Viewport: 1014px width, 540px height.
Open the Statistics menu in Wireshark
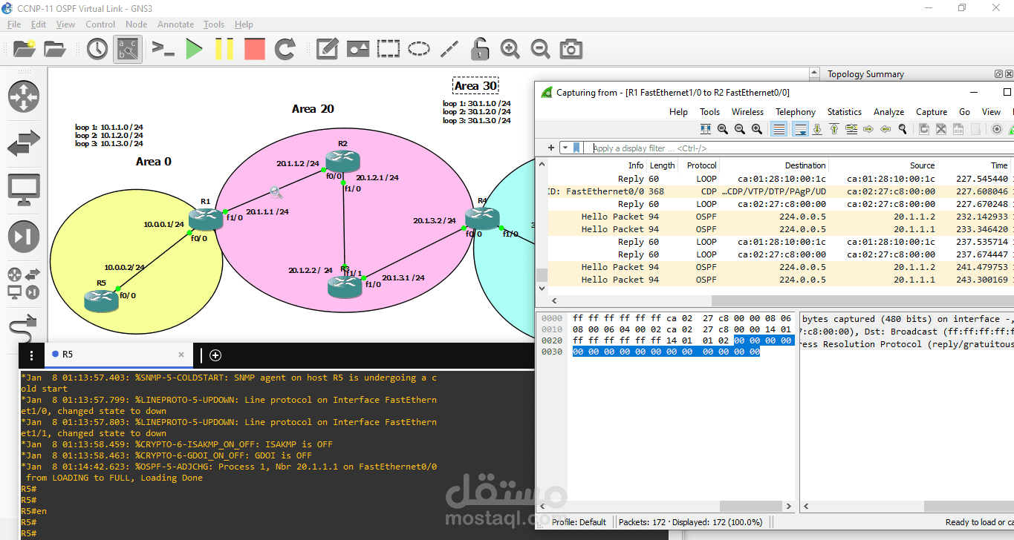click(x=844, y=112)
